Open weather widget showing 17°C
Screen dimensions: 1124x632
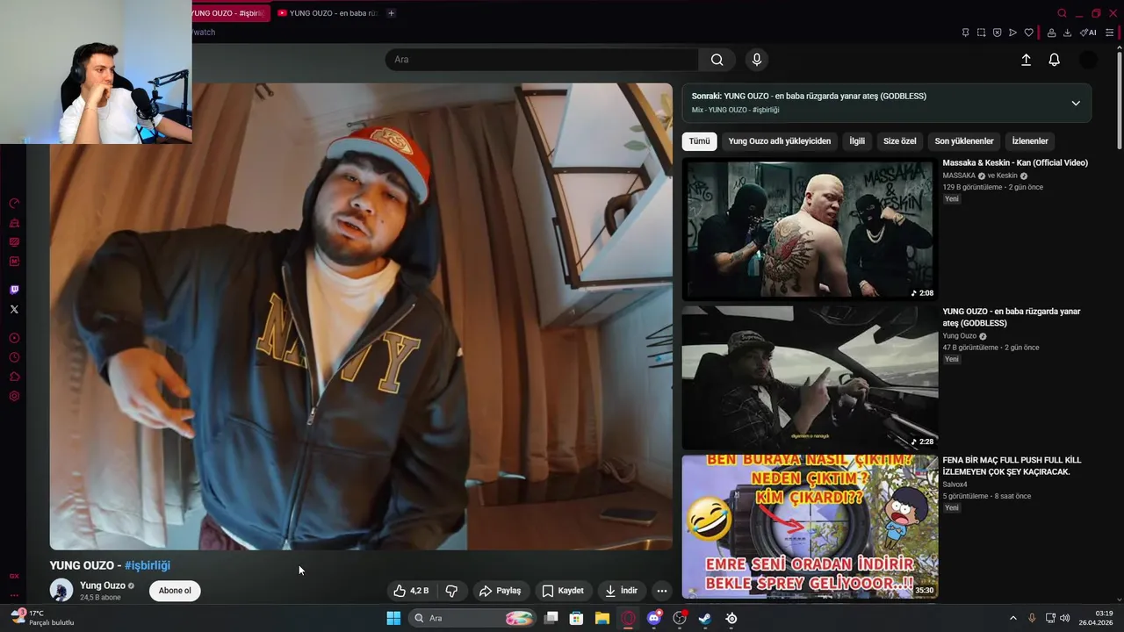point(42,618)
